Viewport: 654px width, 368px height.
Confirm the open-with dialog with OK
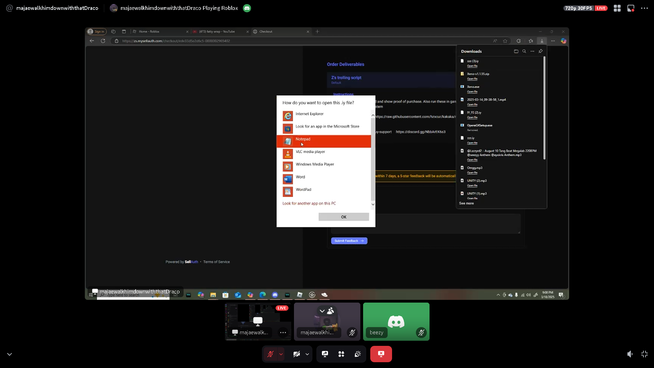point(344,217)
